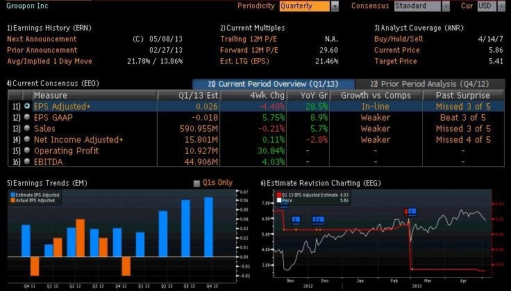Select the Sales radio button

coord(26,128)
